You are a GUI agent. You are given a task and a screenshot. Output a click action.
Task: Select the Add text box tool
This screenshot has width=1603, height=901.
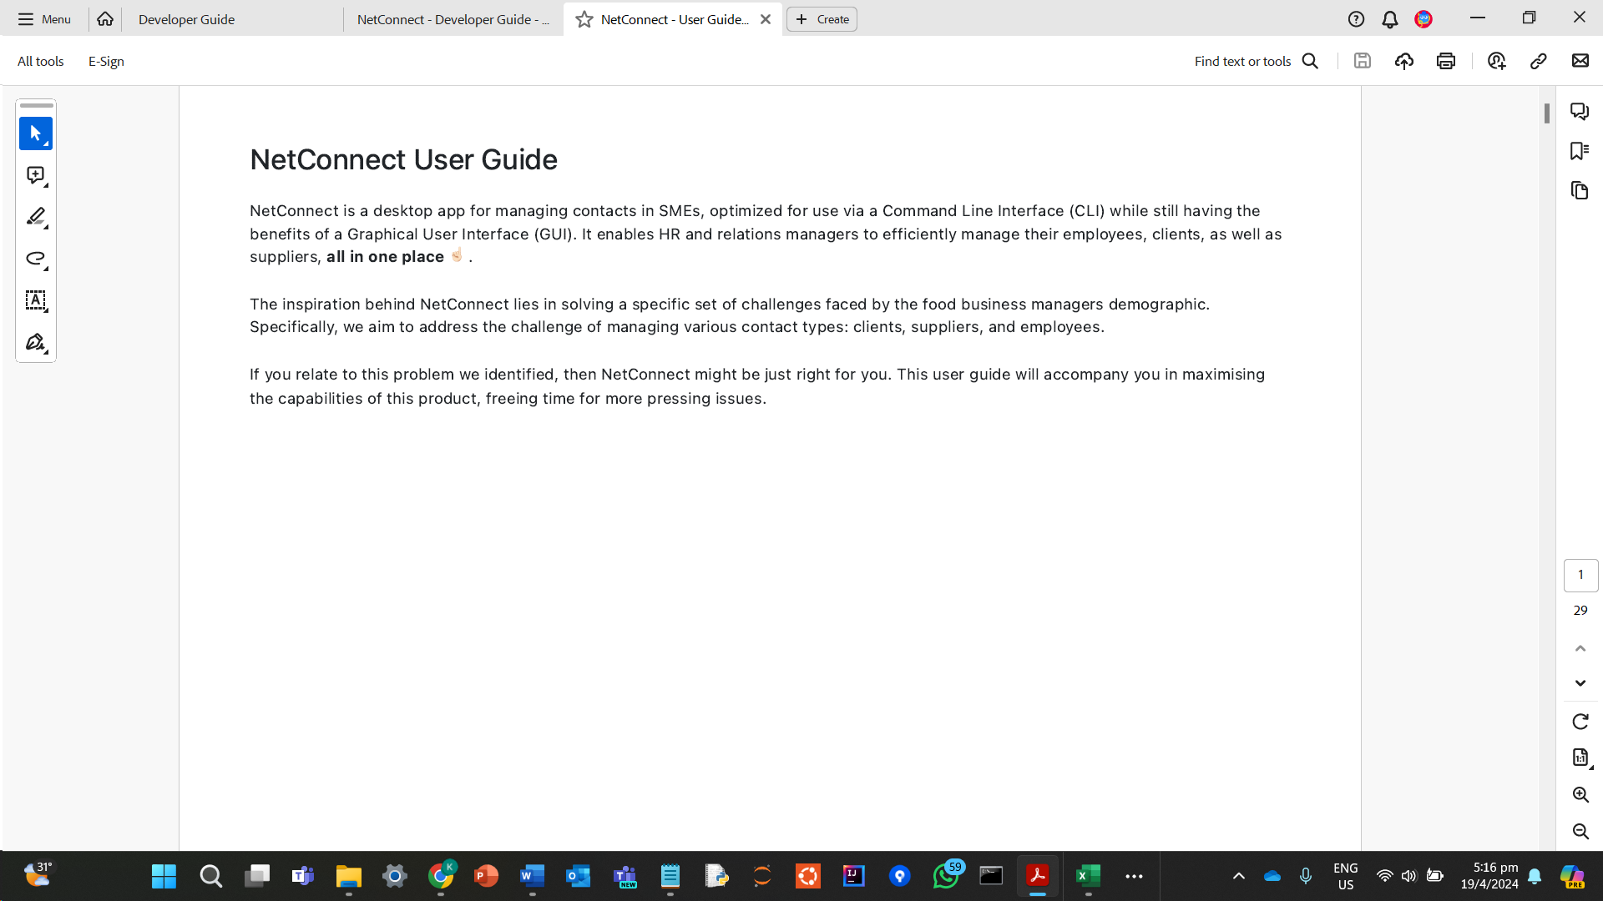click(35, 300)
